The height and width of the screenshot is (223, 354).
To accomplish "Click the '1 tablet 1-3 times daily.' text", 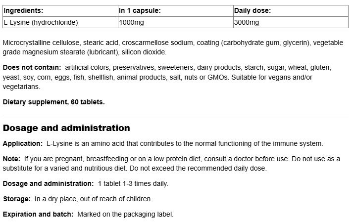I will [x=133, y=183].
